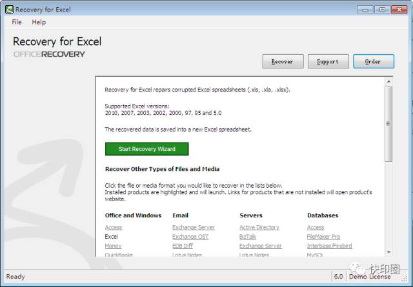Image resolution: width=413 pixels, height=287 pixels.
Task: Open the Money recovery link
Action: point(113,246)
